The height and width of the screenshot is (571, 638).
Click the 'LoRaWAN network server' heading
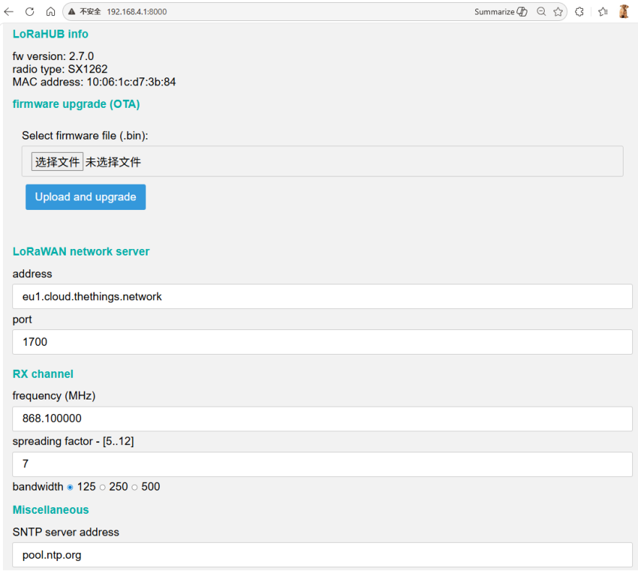81,252
